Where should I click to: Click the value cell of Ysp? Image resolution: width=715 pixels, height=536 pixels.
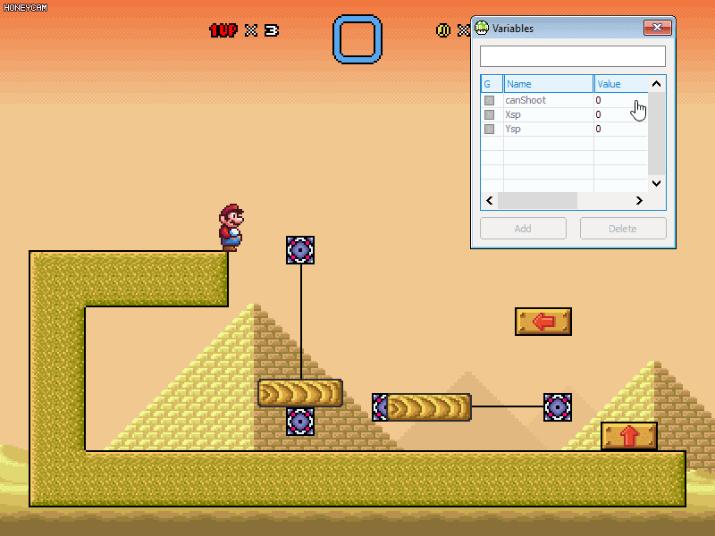(620, 129)
